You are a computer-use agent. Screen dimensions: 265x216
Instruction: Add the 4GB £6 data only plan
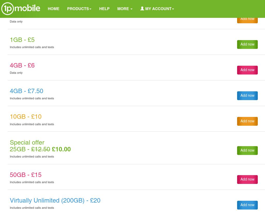247,70
